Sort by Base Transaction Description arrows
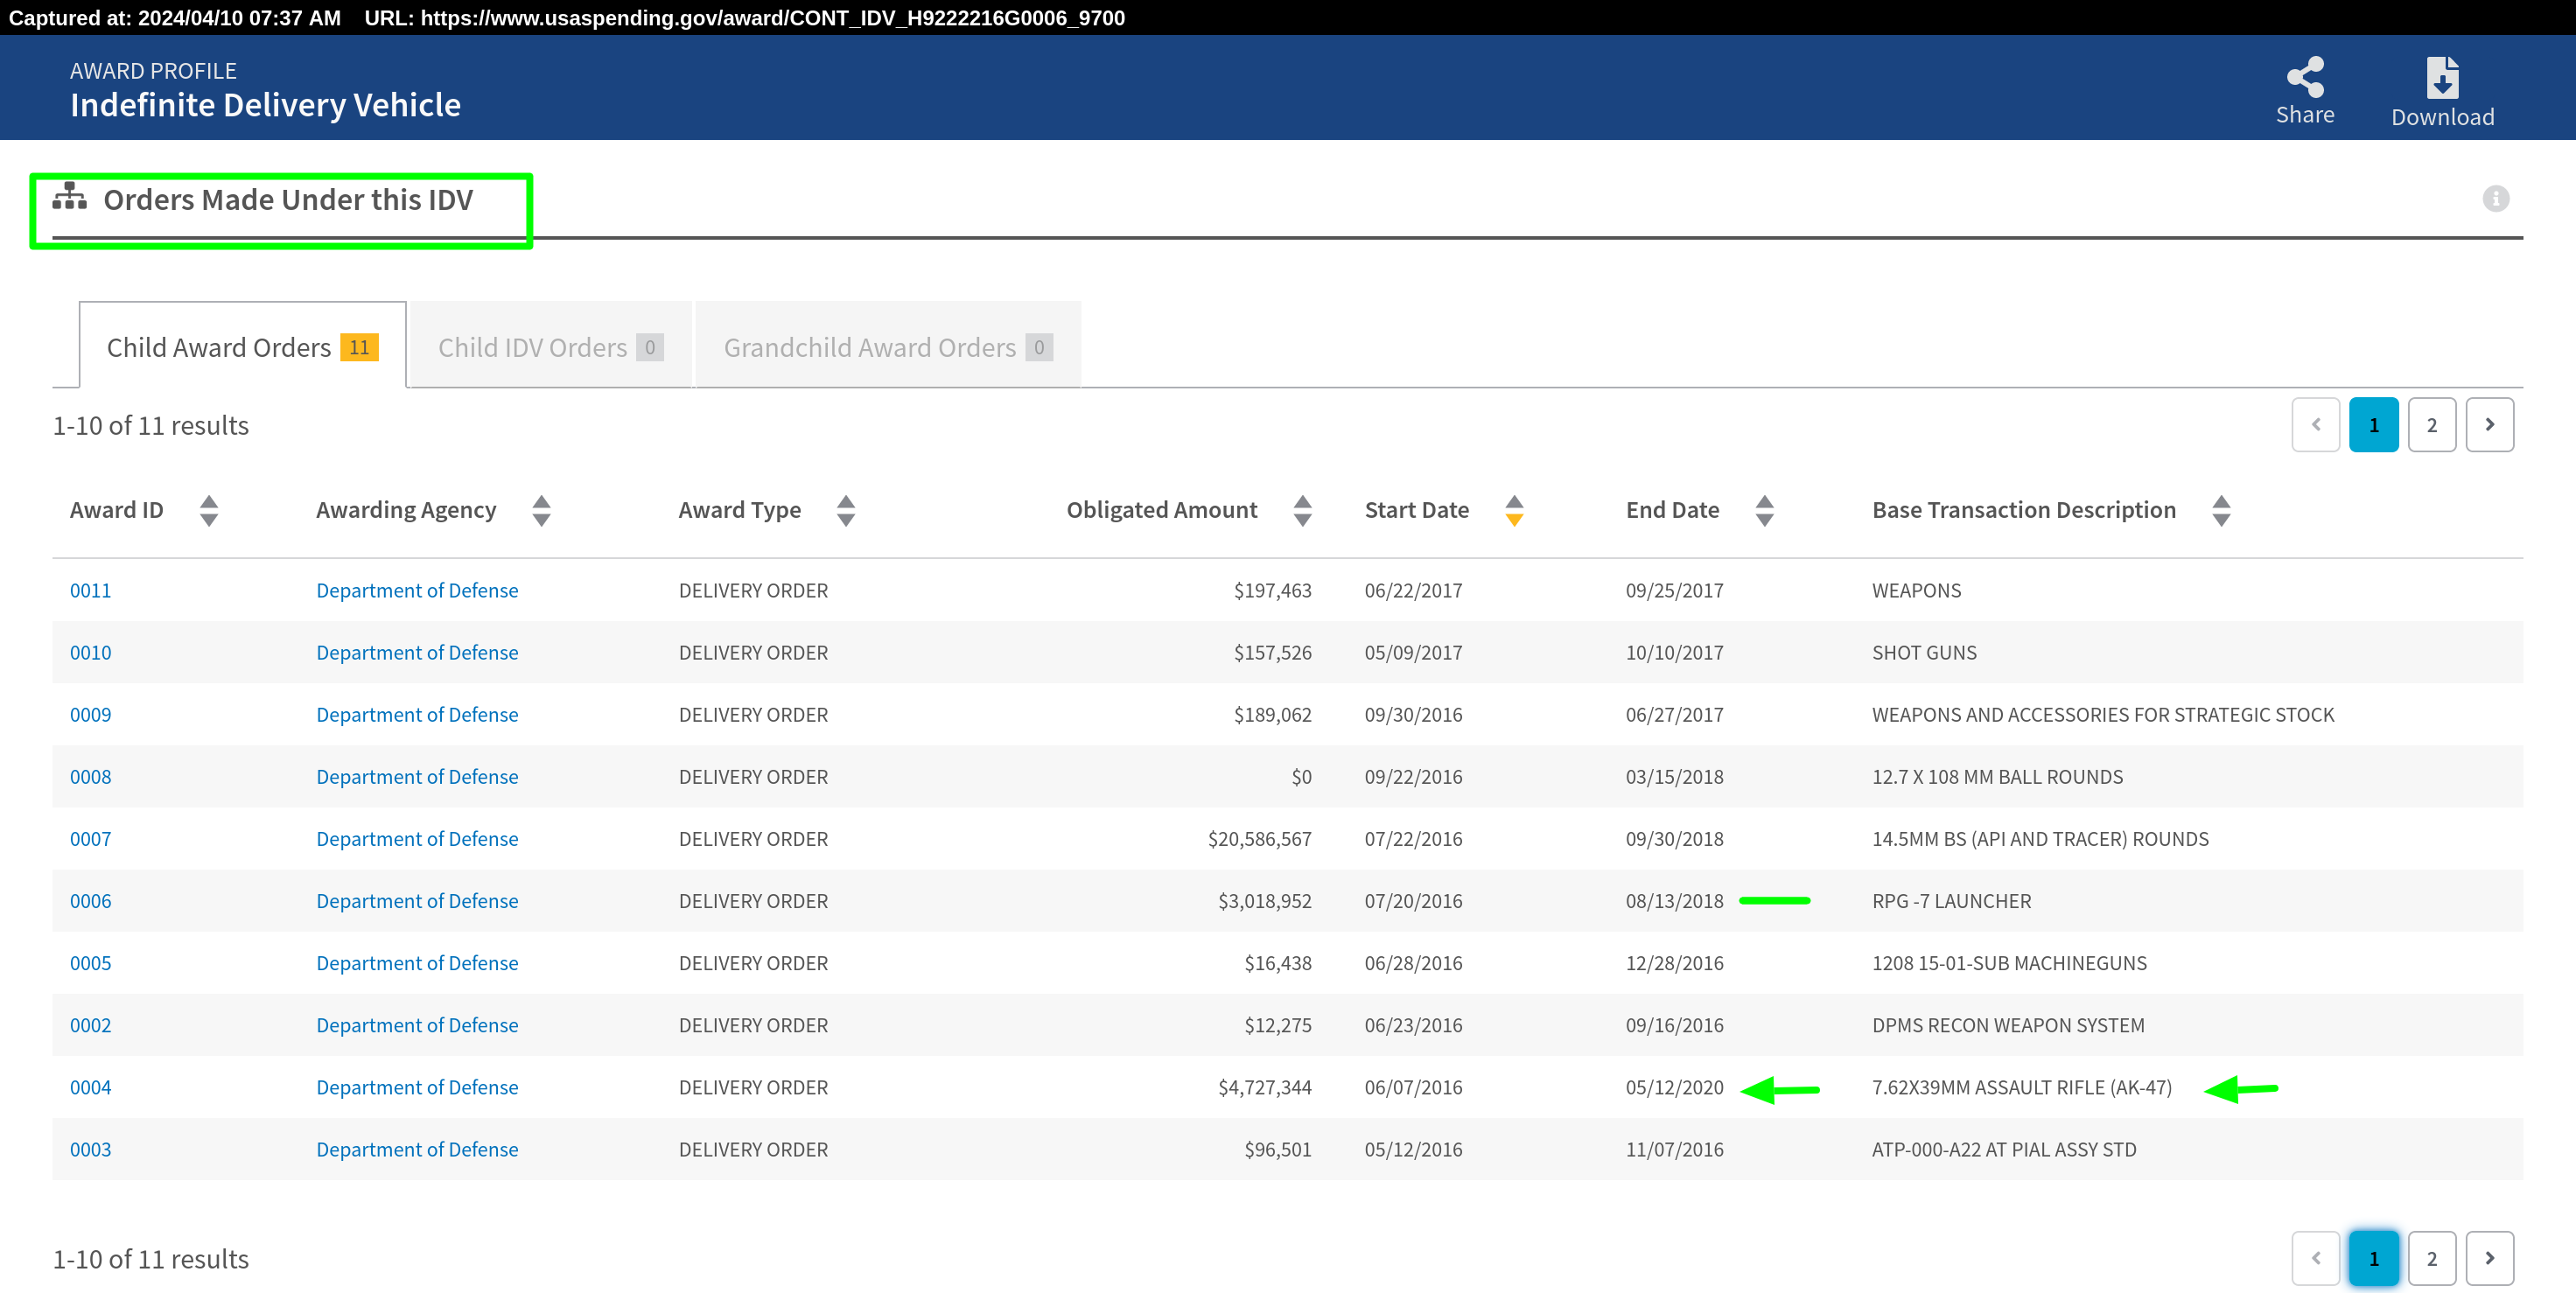 pos(2221,511)
